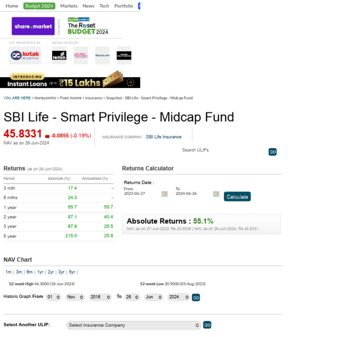Open the Tech menu

pos(104,6)
